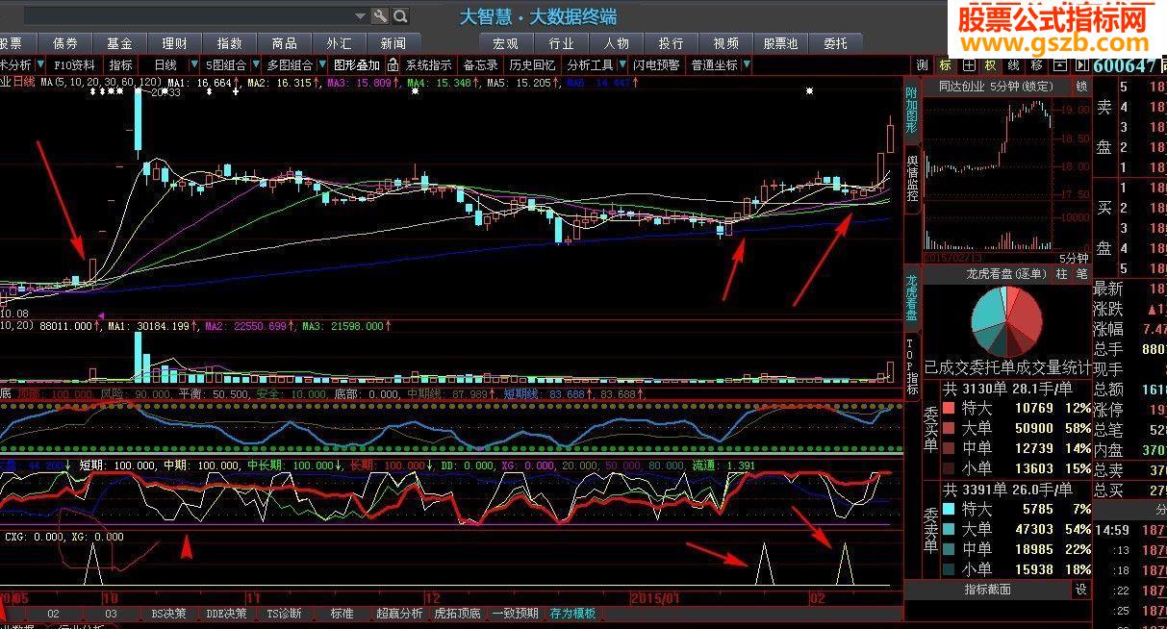This screenshot has width=1167, height=629.
Task: Click the 指标截面 panel header
Action: point(989,589)
